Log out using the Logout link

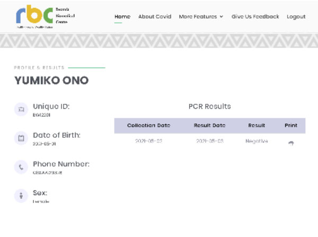(296, 16)
